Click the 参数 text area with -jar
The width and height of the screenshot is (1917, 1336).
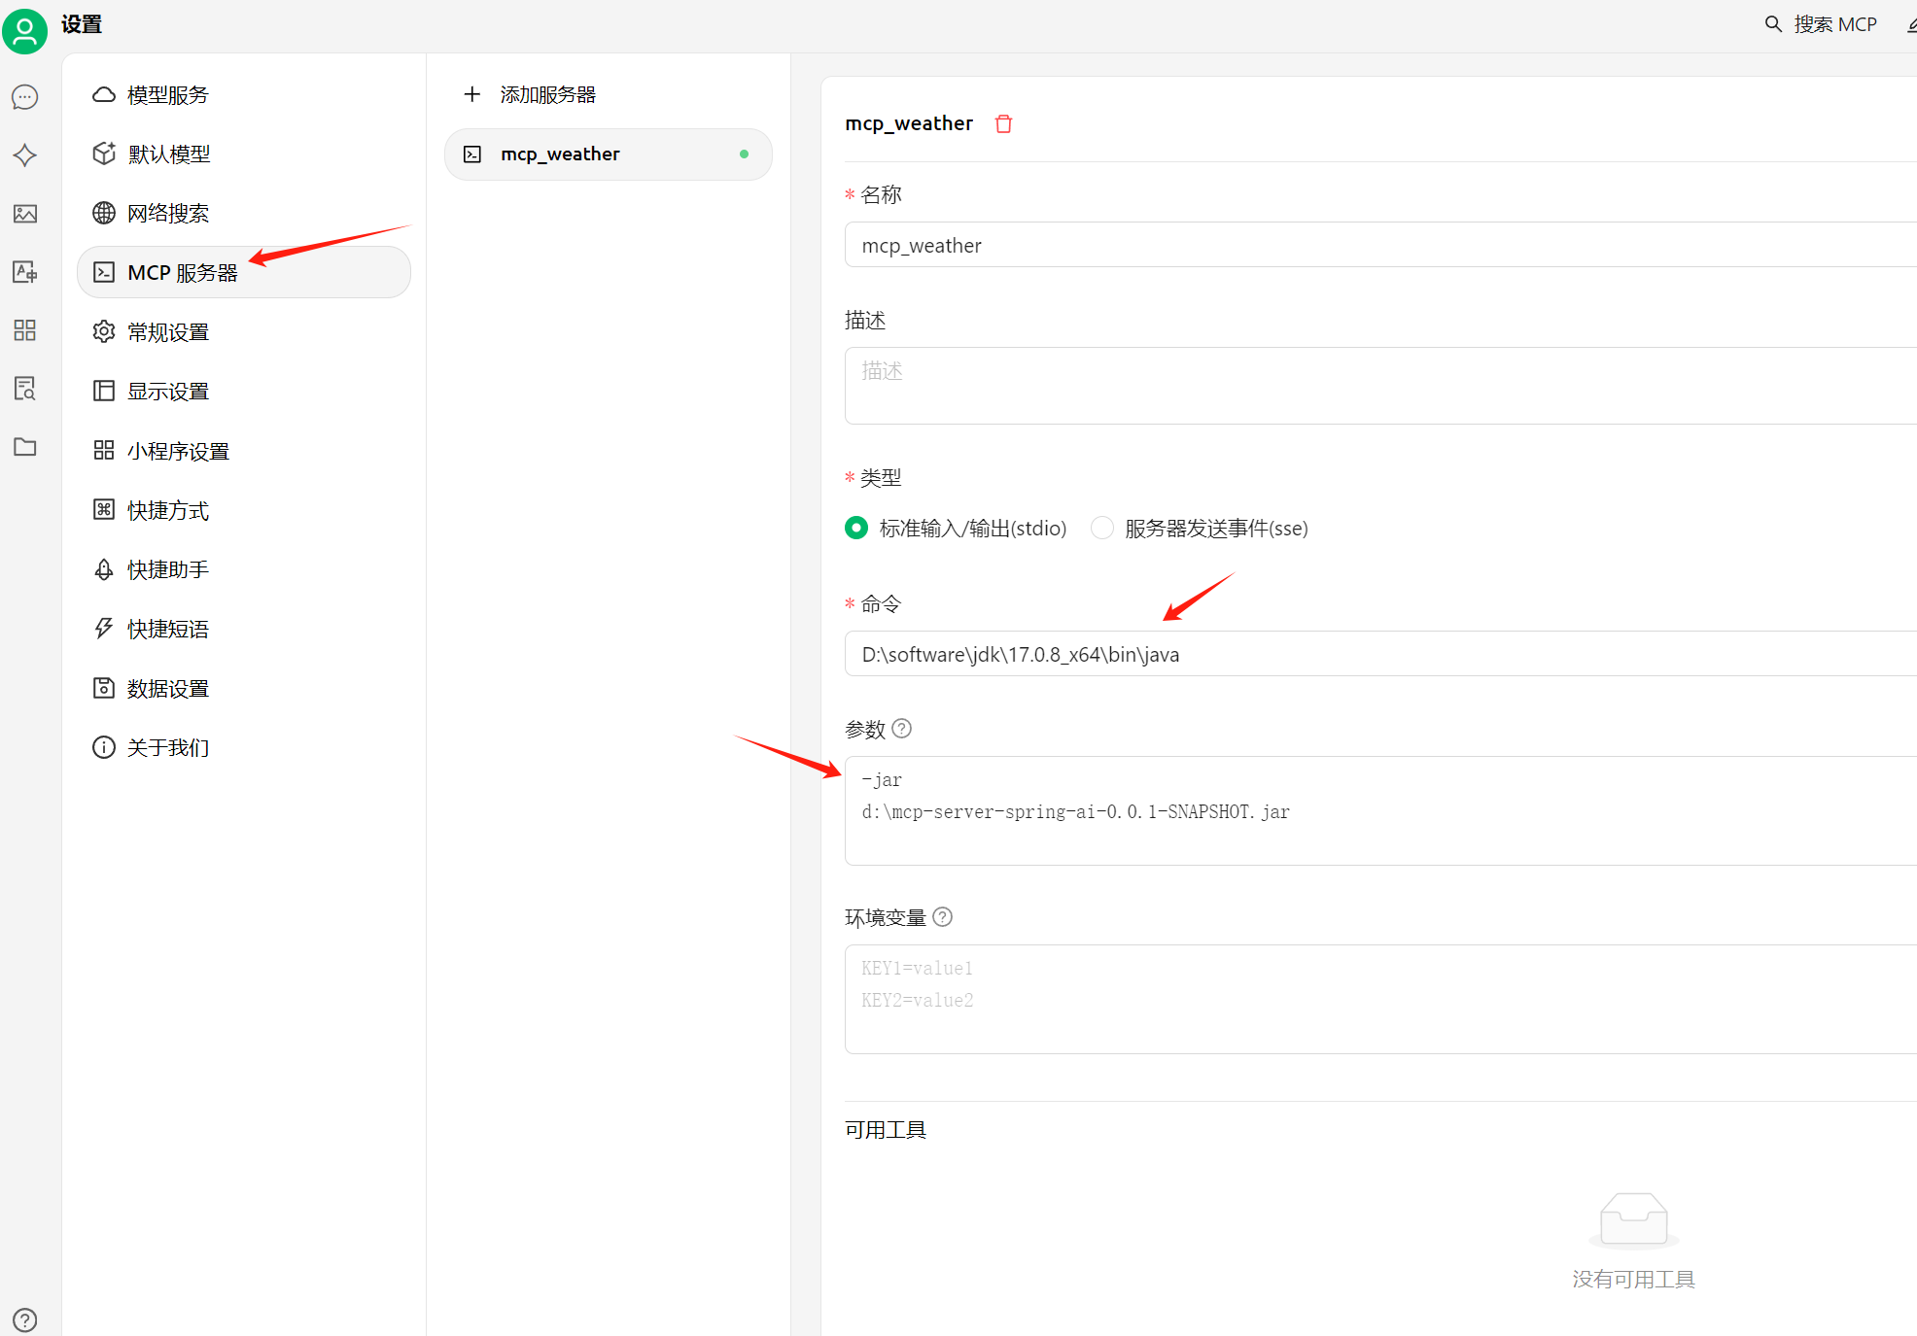[x=1380, y=810]
